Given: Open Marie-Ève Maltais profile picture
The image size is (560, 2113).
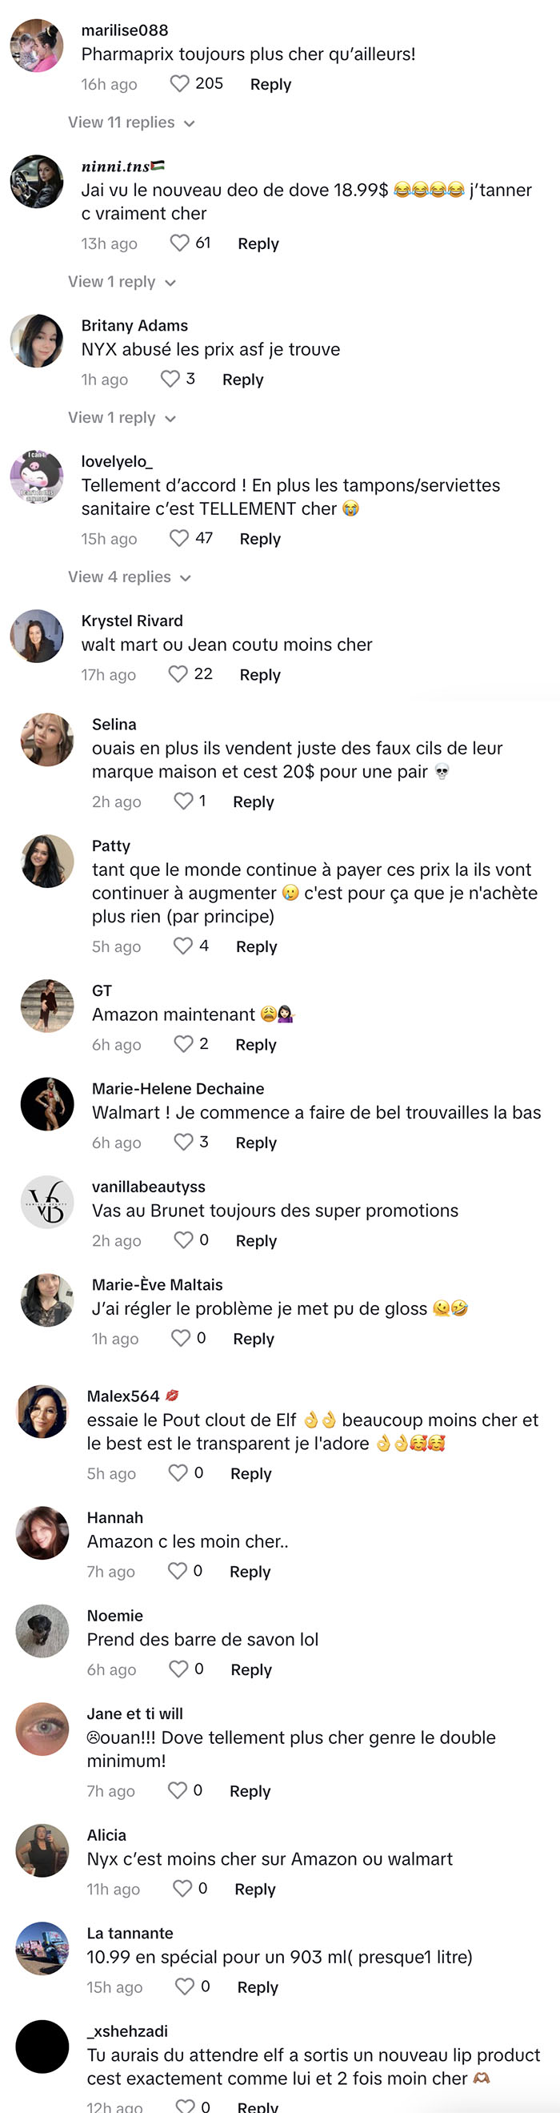Looking at the screenshot, I should tap(47, 1300).
